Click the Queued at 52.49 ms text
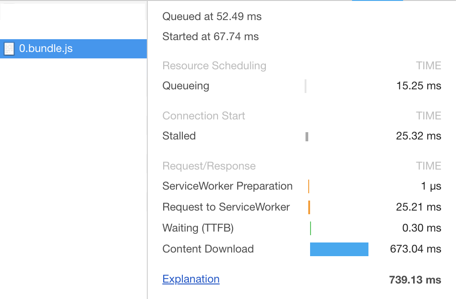 click(212, 16)
